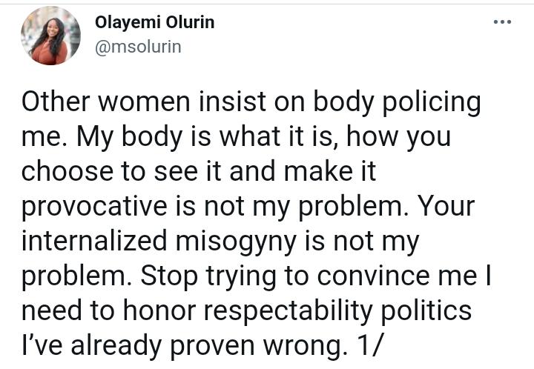This screenshot has height=369, width=534.
Task: Click the round profile avatar photo
Action: [x=50, y=36]
